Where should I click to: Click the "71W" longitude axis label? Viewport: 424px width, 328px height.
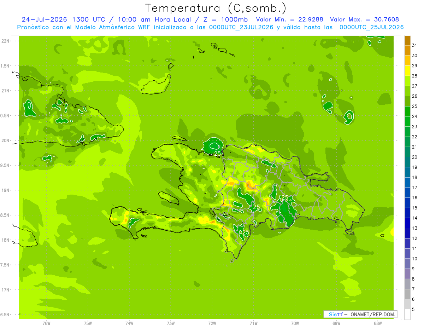(253, 323)
